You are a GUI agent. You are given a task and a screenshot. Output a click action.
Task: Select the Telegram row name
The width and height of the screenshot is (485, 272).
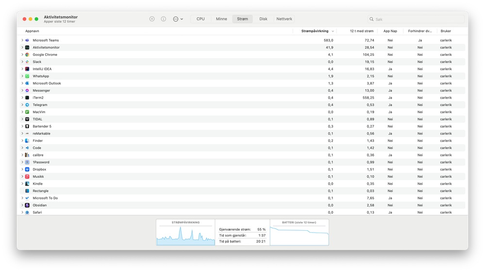click(x=40, y=104)
